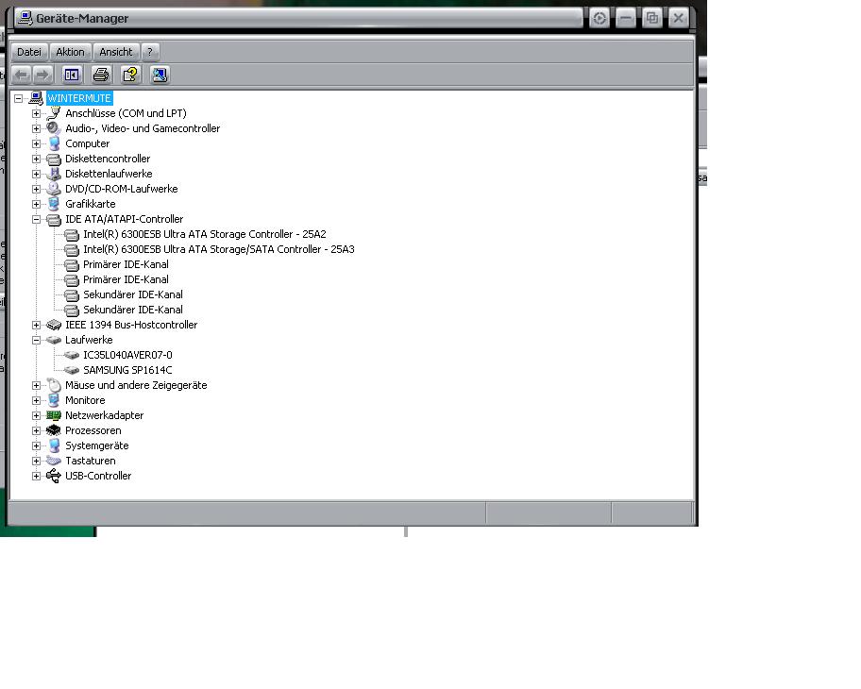This screenshot has width=861, height=689.
Task: Click the round title bar button left of minimize
Action: [599, 18]
